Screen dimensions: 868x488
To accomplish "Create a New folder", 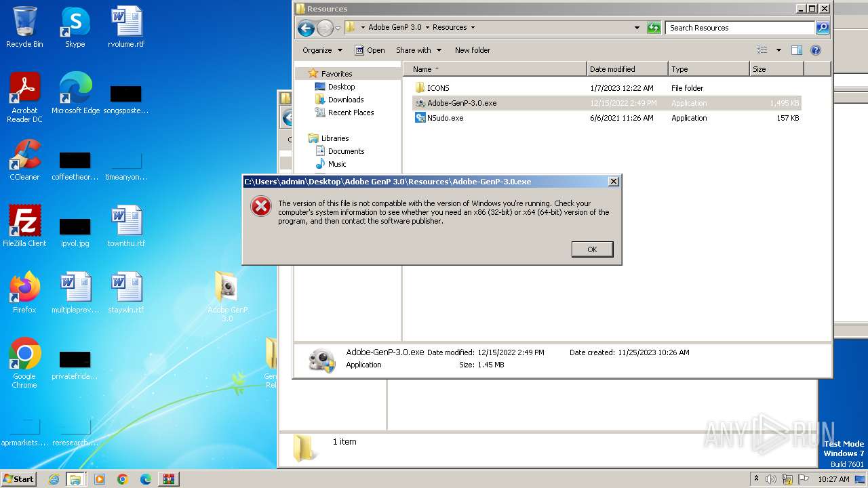I will [x=473, y=50].
